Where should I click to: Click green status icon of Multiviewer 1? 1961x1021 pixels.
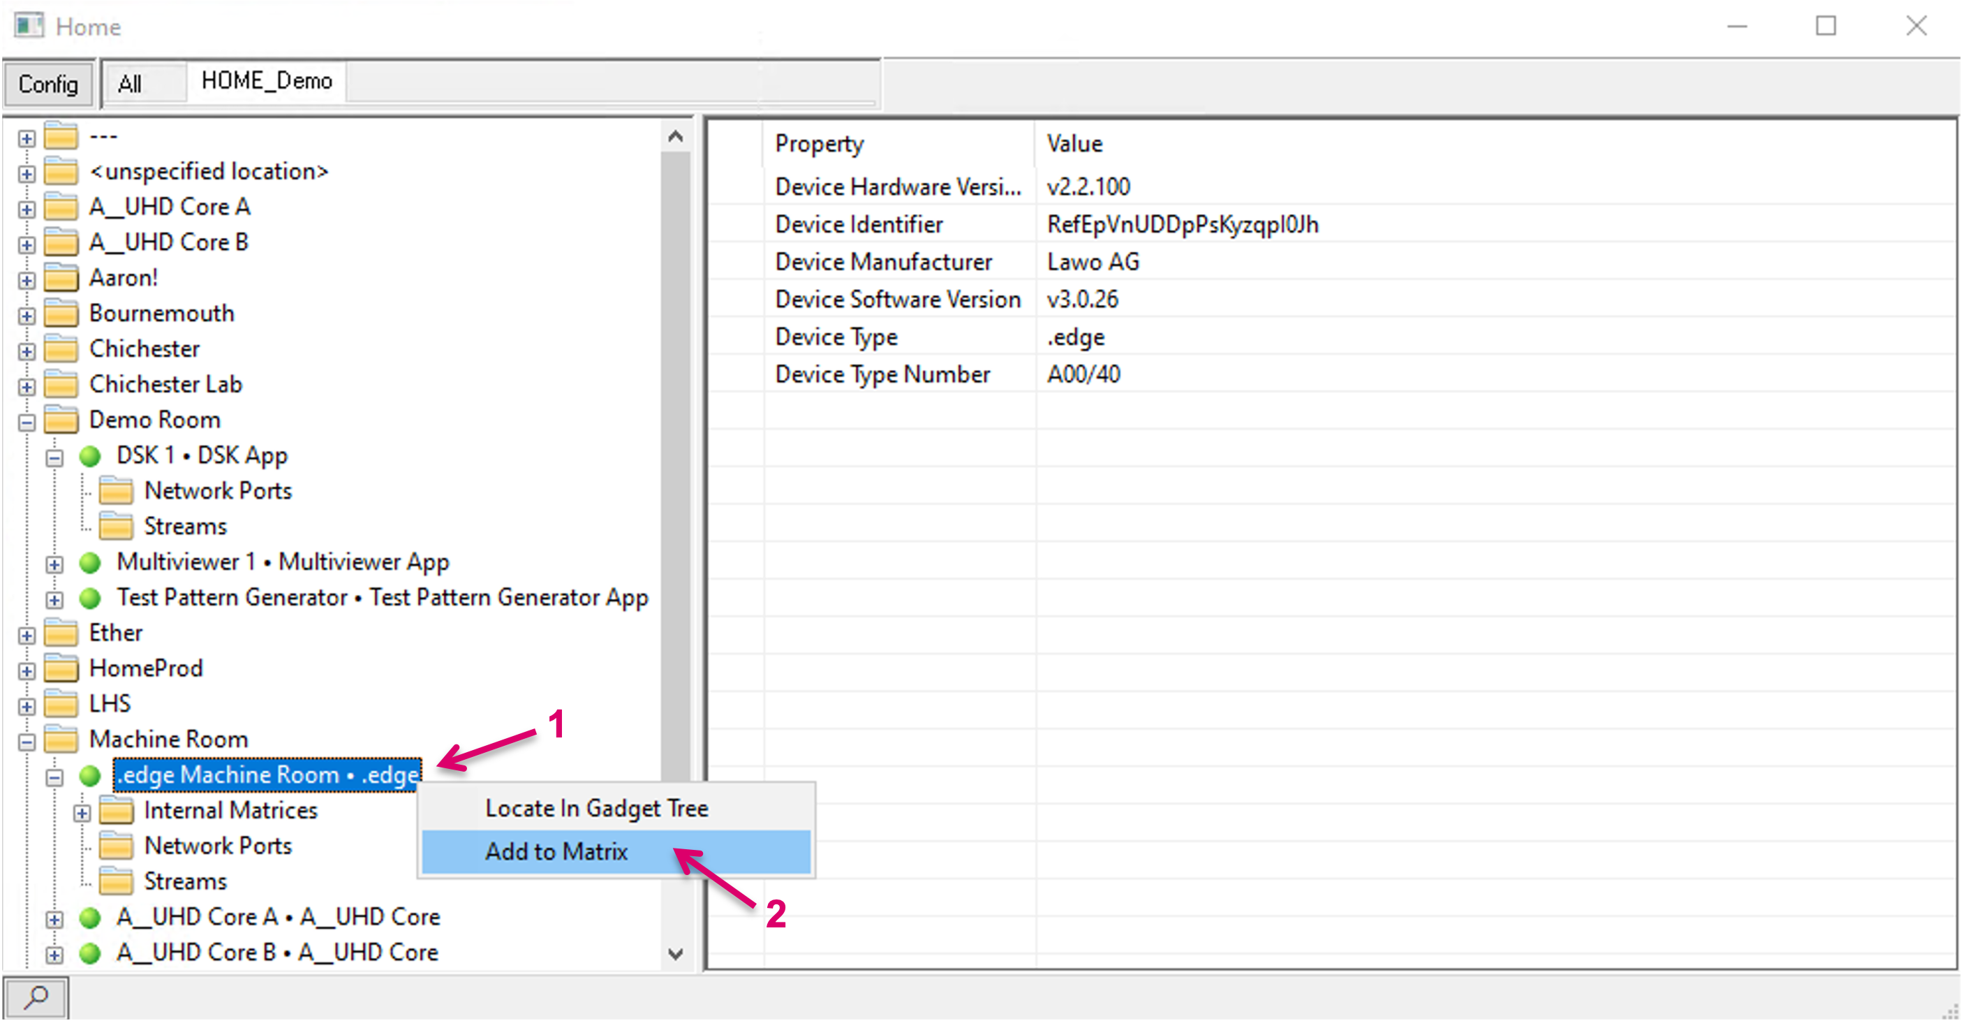(x=90, y=563)
